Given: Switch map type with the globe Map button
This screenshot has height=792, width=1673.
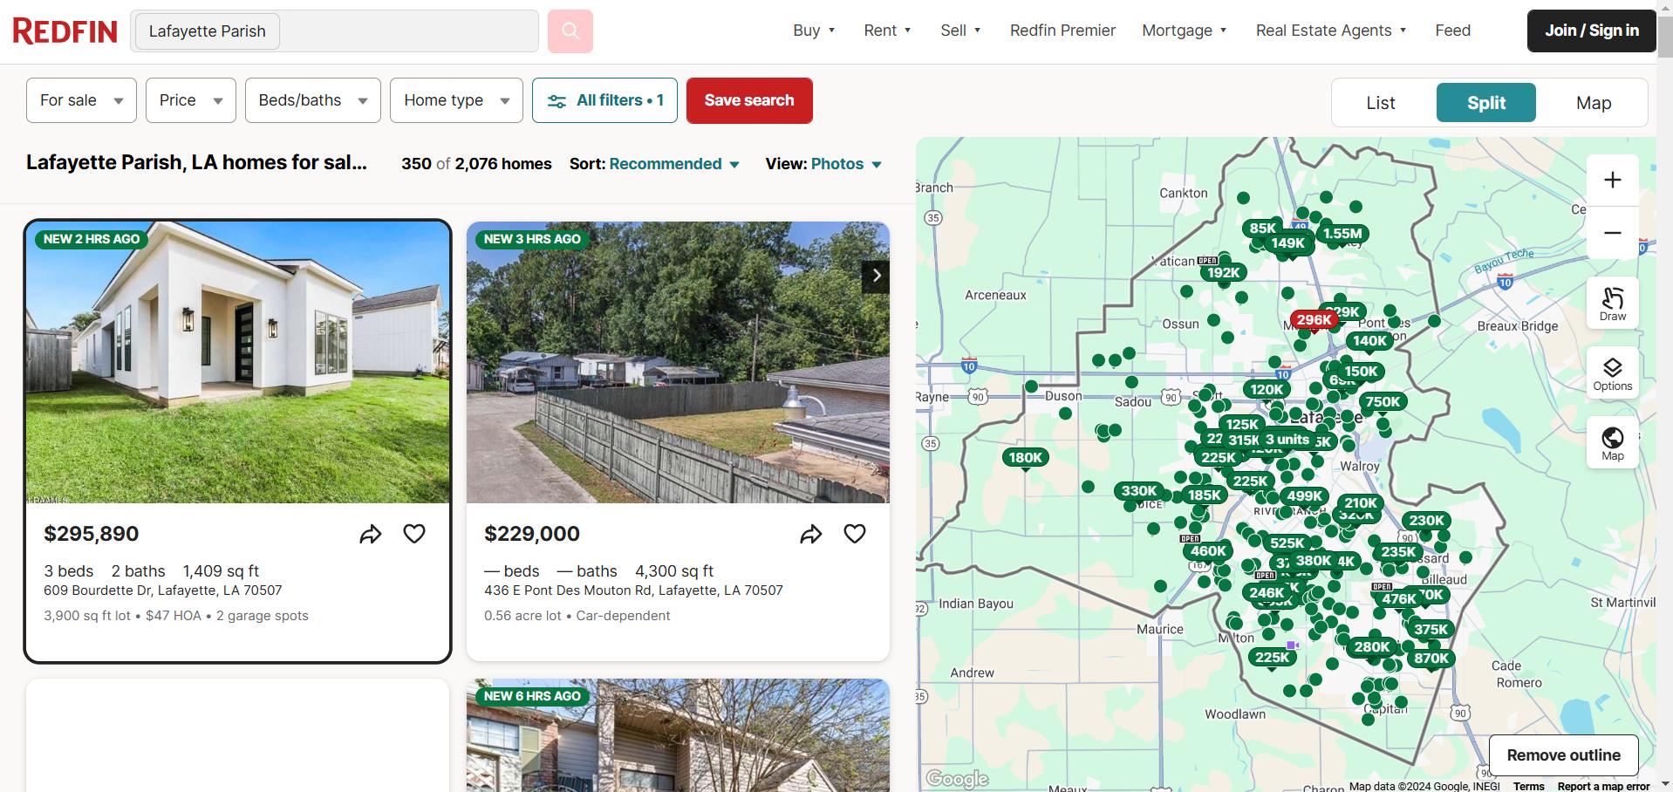Looking at the screenshot, I should click(1613, 442).
